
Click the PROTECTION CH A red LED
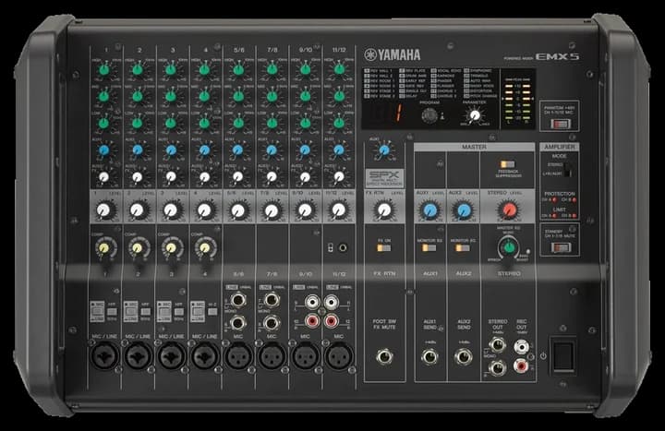click(555, 199)
